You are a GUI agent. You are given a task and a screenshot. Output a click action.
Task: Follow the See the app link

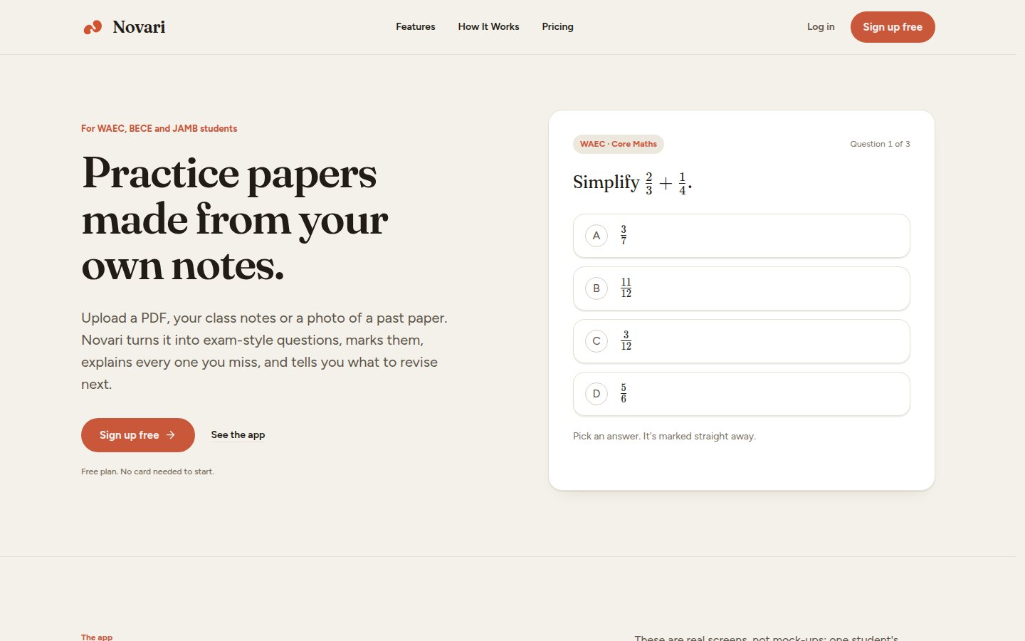pyautogui.click(x=238, y=434)
